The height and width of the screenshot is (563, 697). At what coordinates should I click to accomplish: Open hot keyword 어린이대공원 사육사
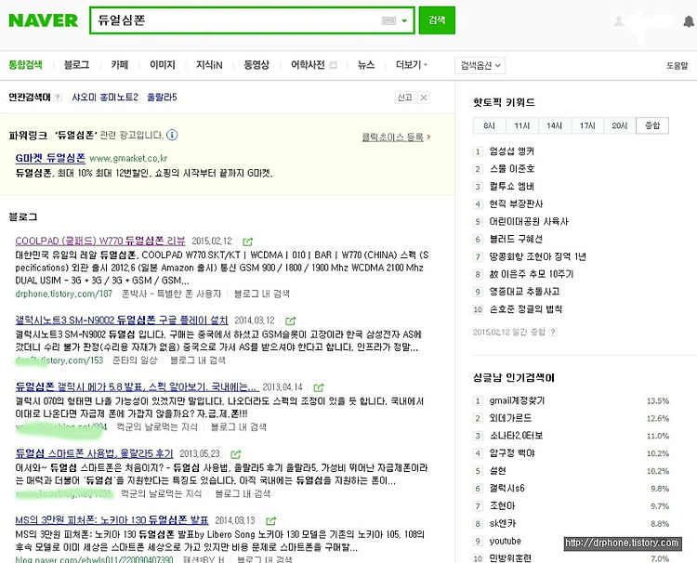click(529, 221)
